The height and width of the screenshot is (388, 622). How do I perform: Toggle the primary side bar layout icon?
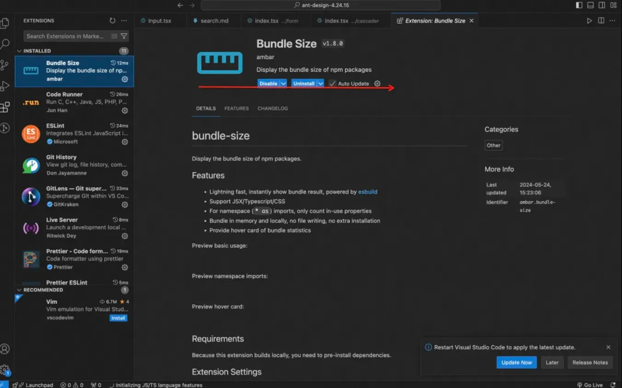579,5
